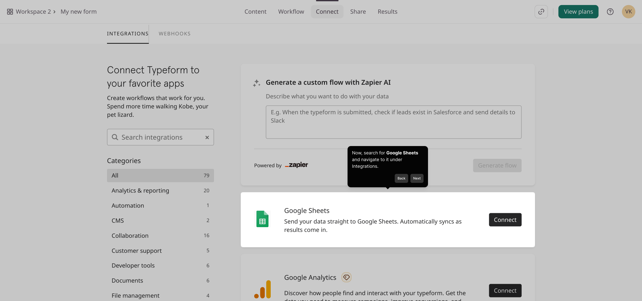Click the Categories heading

(124, 161)
